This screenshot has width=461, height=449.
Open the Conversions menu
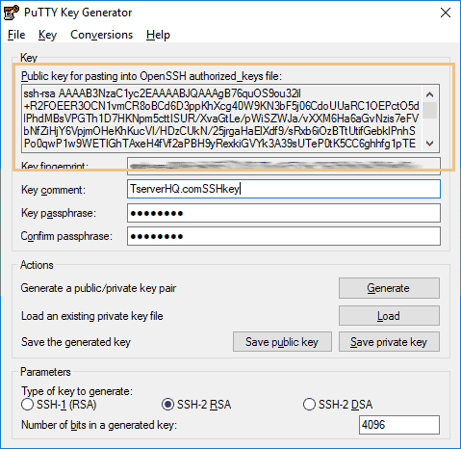[x=101, y=35]
